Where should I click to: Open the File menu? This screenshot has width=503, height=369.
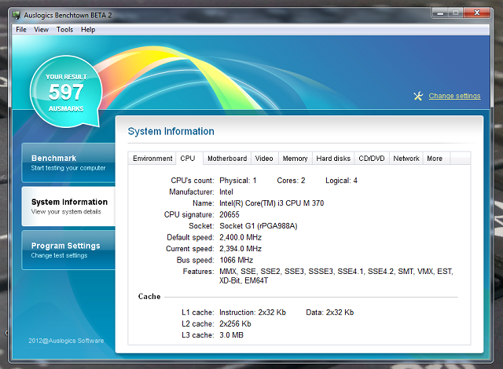(21, 30)
